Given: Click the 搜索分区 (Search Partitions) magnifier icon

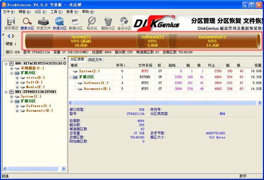Looking at the screenshot, I should pyautogui.click(x=28, y=23).
